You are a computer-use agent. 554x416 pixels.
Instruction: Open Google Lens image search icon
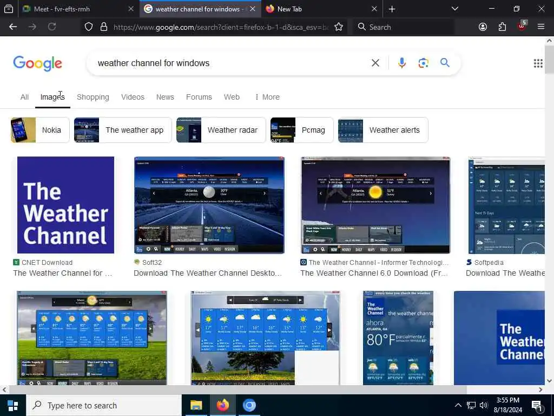[423, 63]
